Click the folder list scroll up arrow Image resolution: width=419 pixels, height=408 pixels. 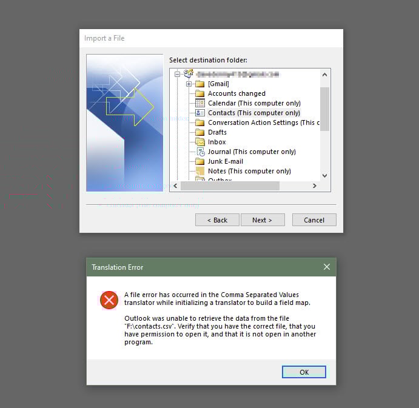pyautogui.click(x=324, y=75)
